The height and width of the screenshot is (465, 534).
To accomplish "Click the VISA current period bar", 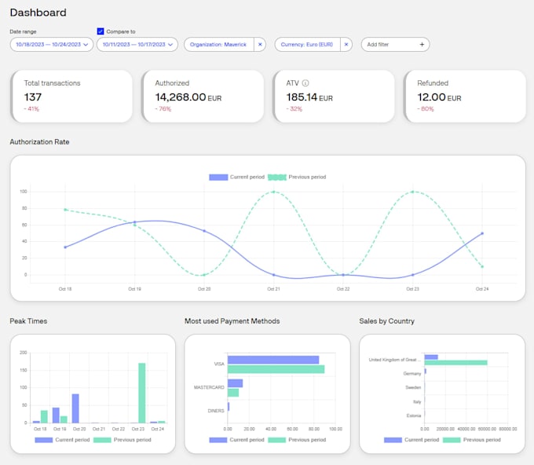I will [x=273, y=360].
